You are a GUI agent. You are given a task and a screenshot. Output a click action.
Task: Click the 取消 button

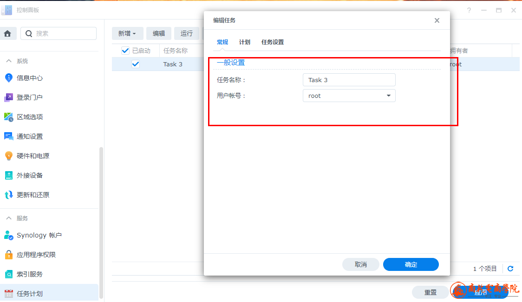(x=360, y=264)
